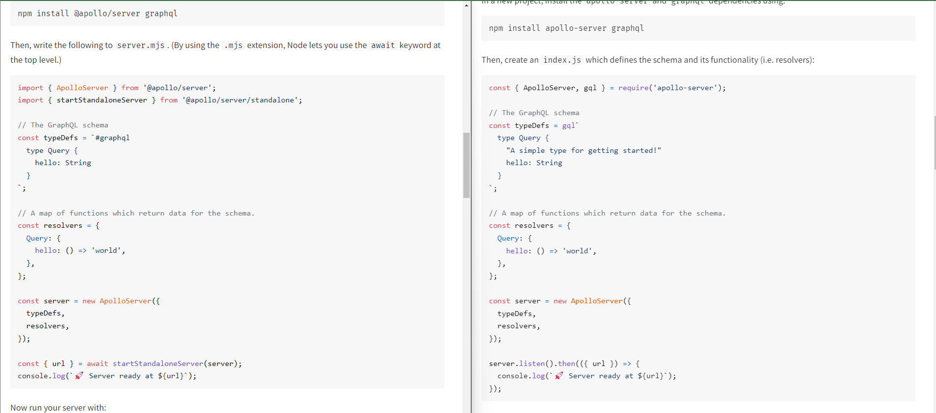Click 'type Query {' in right pane code

click(523, 138)
